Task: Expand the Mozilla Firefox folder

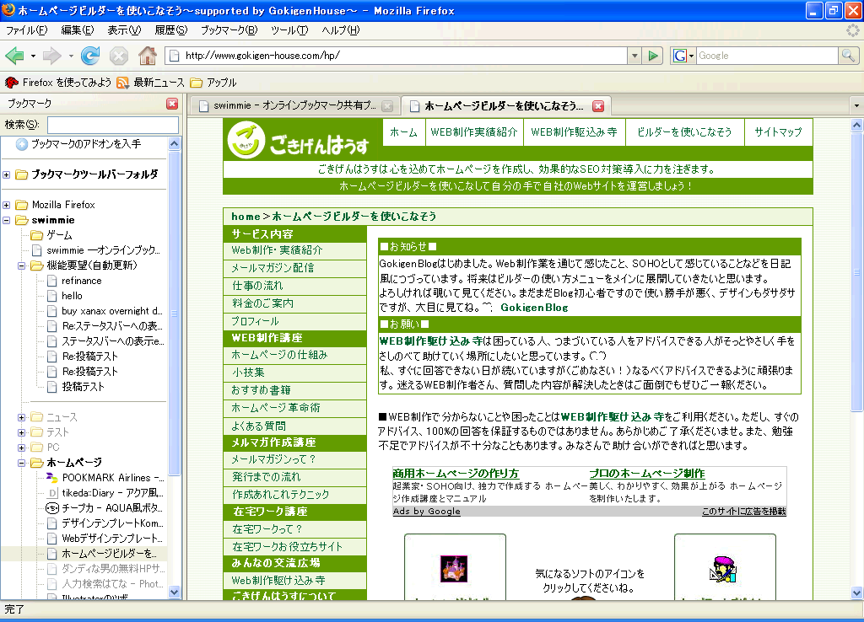Action: click(x=7, y=206)
